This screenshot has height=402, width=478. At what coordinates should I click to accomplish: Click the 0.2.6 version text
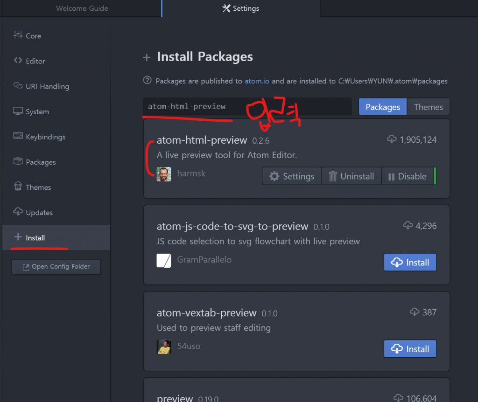[261, 141]
